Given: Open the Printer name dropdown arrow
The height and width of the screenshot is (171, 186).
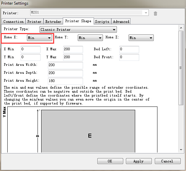Looking at the screenshot, I should coord(146,13).
